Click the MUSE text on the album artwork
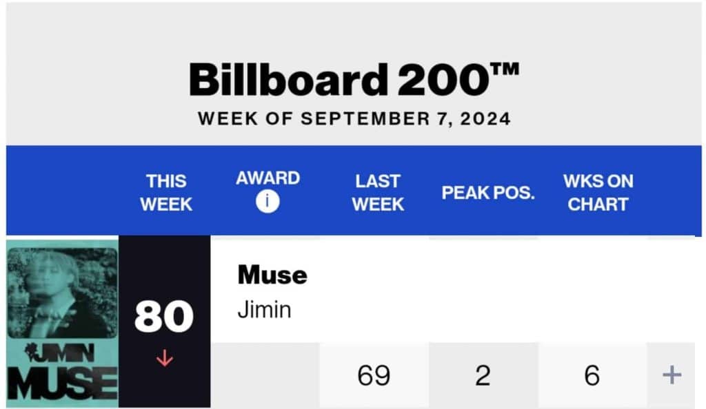The image size is (706, 409). click(62, 384)
